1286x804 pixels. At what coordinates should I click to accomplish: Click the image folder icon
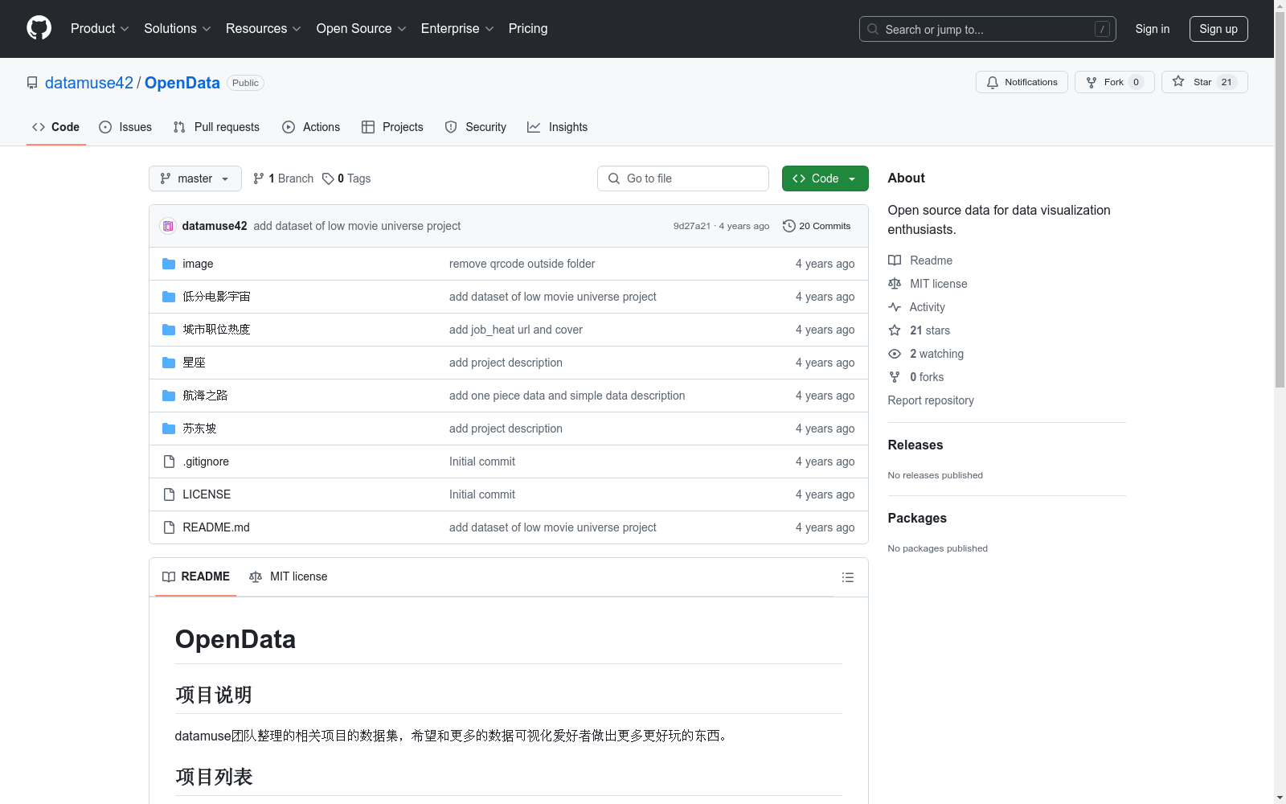(169, 264)
